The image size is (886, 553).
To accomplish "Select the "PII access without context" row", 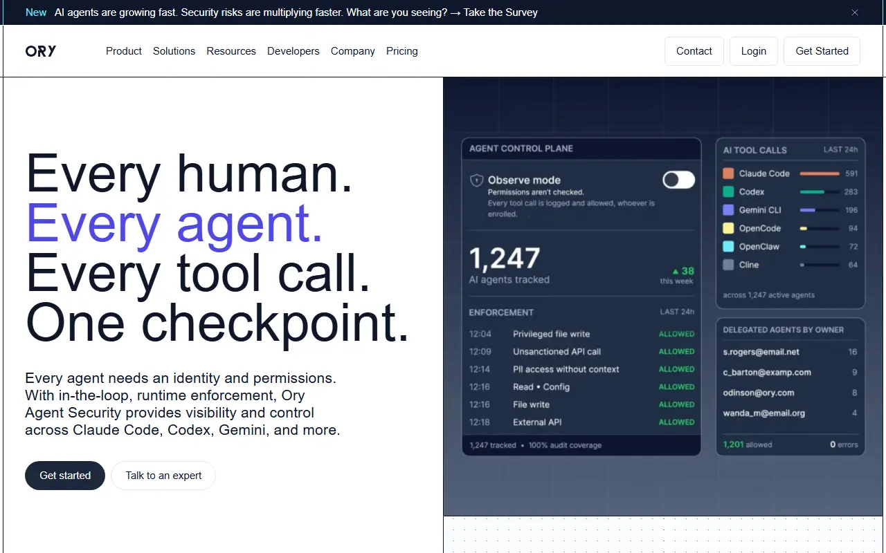I will 581,369.
